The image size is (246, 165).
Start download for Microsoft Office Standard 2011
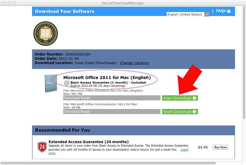click(x=180, y=98)
